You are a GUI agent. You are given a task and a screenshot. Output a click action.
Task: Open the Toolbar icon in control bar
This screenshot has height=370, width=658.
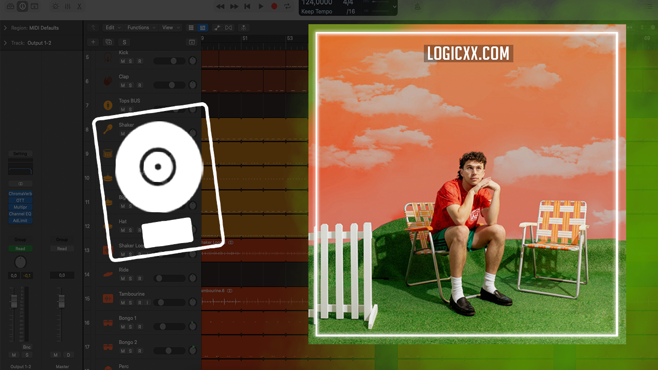pos(34,6)
